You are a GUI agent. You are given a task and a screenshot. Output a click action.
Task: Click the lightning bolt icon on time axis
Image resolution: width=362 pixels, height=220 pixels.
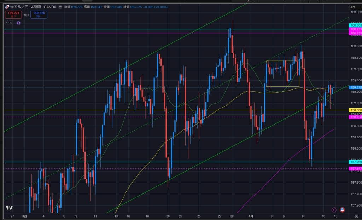pyautogui.click(x=333, y=210)
